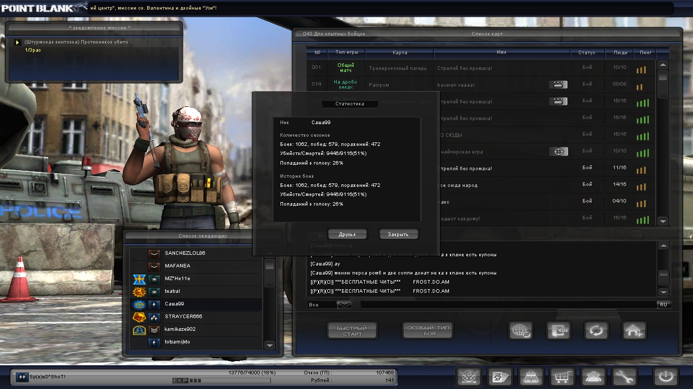
Task: Click the clan badge next to kamikaze902
Action: pos(140,330)
